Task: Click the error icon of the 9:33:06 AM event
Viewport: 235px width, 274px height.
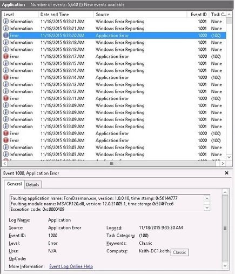Action: [6, 141]
